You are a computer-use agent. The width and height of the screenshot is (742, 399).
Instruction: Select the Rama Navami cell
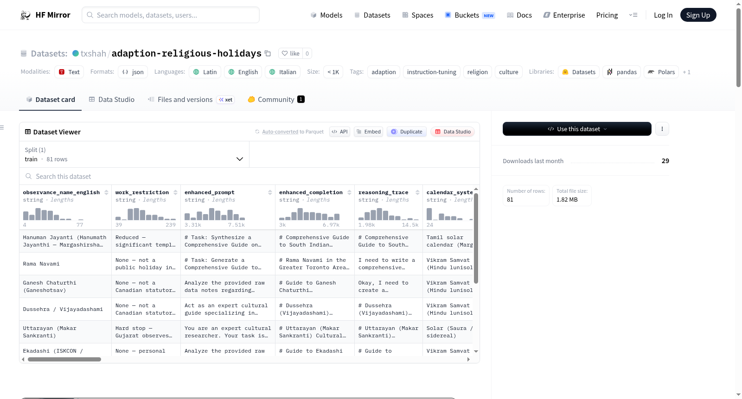(x=65, y=264)
